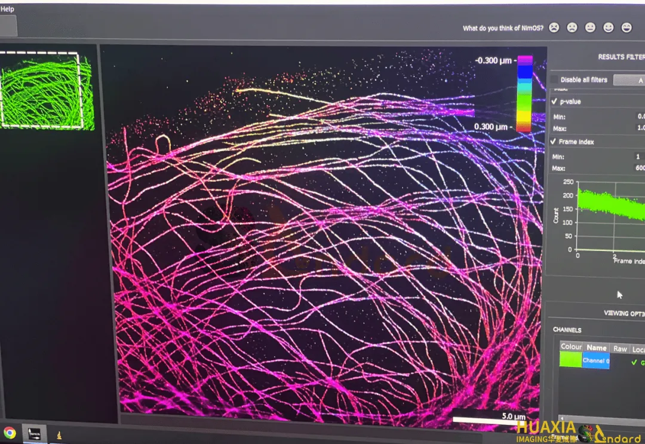Click the smiling face feedback emoji

pyautogui.click(x=609, y=27)
